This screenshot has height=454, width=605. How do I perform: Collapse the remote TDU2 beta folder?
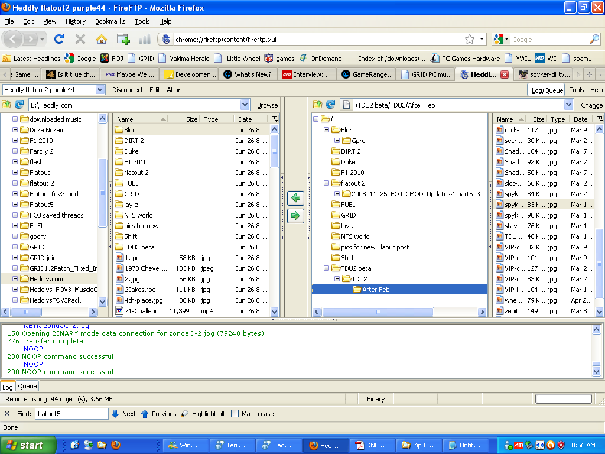coord(326,268)
